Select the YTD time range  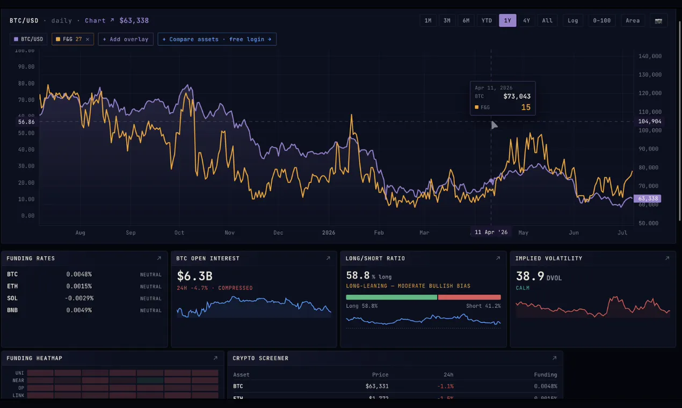point(487,20)
